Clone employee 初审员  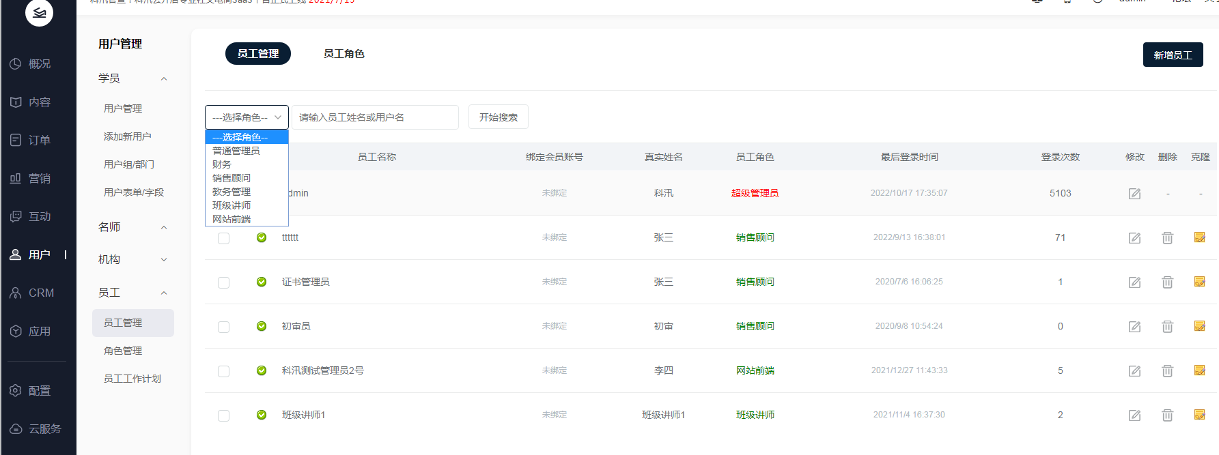[x=1200, y=325]
